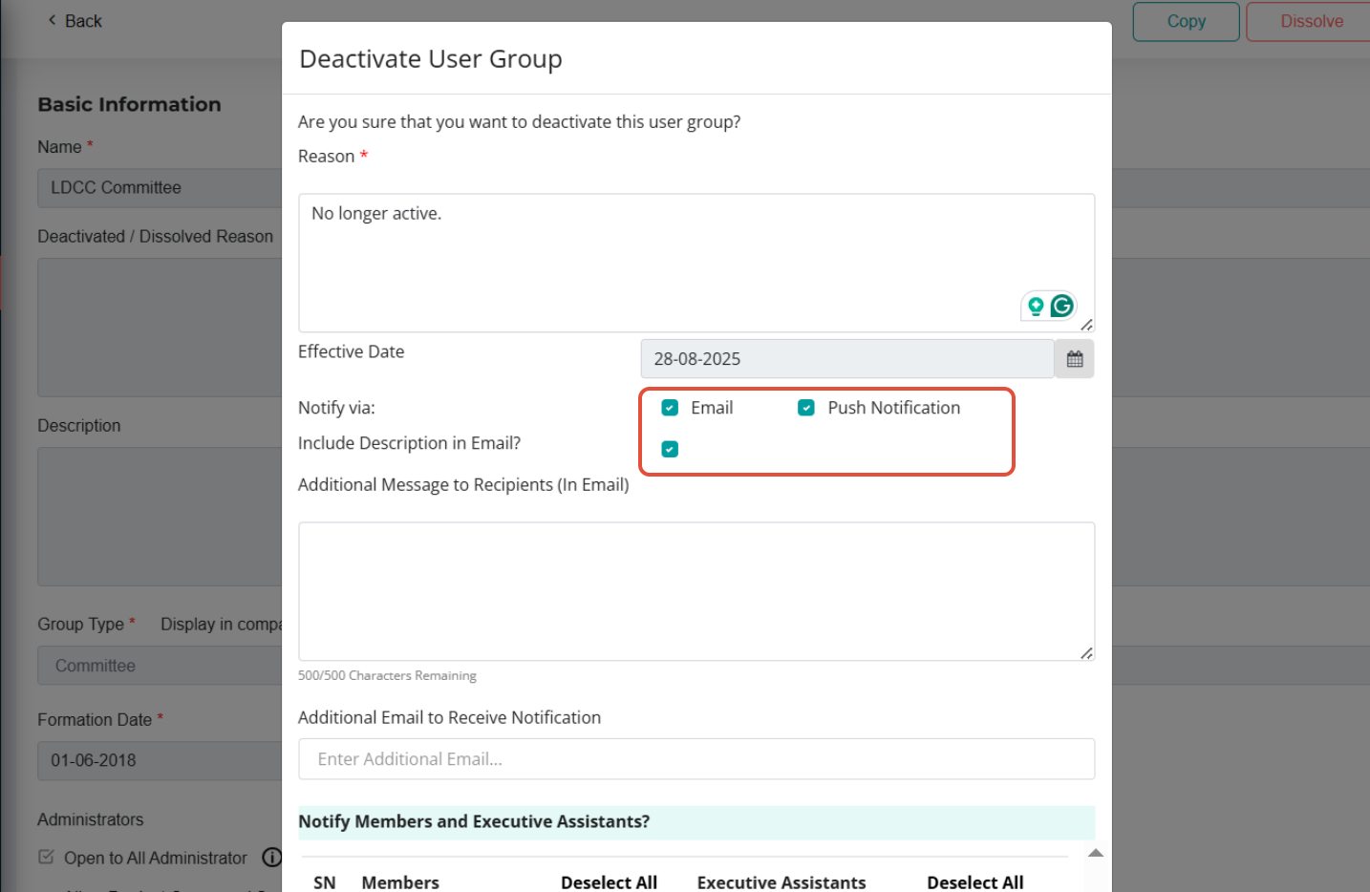This screenshot has height=892, width=1370.
Task: Click into the Reason text area
Action: pos(696,263)
